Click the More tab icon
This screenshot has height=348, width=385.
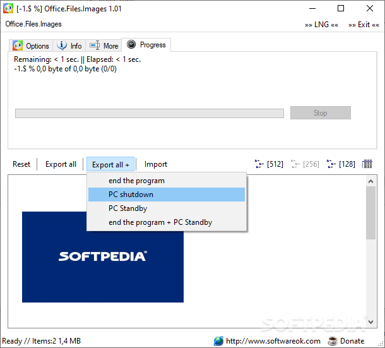point(95,45)
